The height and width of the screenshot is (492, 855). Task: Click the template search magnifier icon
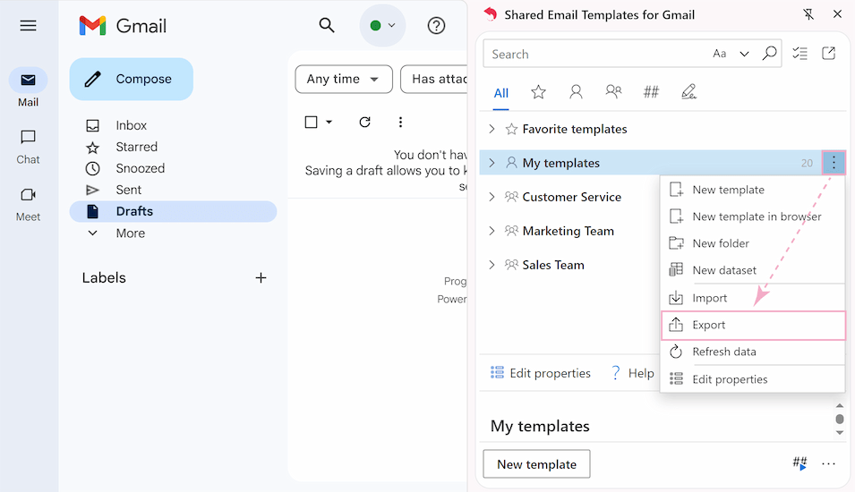point(769,54)
